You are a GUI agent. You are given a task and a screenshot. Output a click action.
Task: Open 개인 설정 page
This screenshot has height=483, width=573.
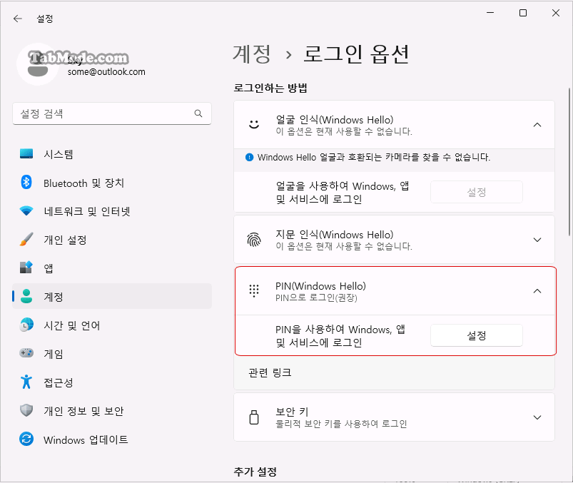coord(112,239)
